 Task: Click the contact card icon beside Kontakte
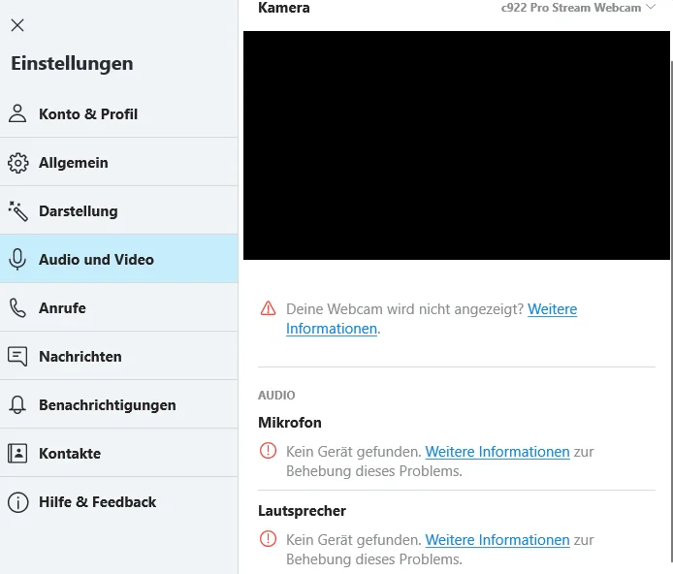(17, 453)
